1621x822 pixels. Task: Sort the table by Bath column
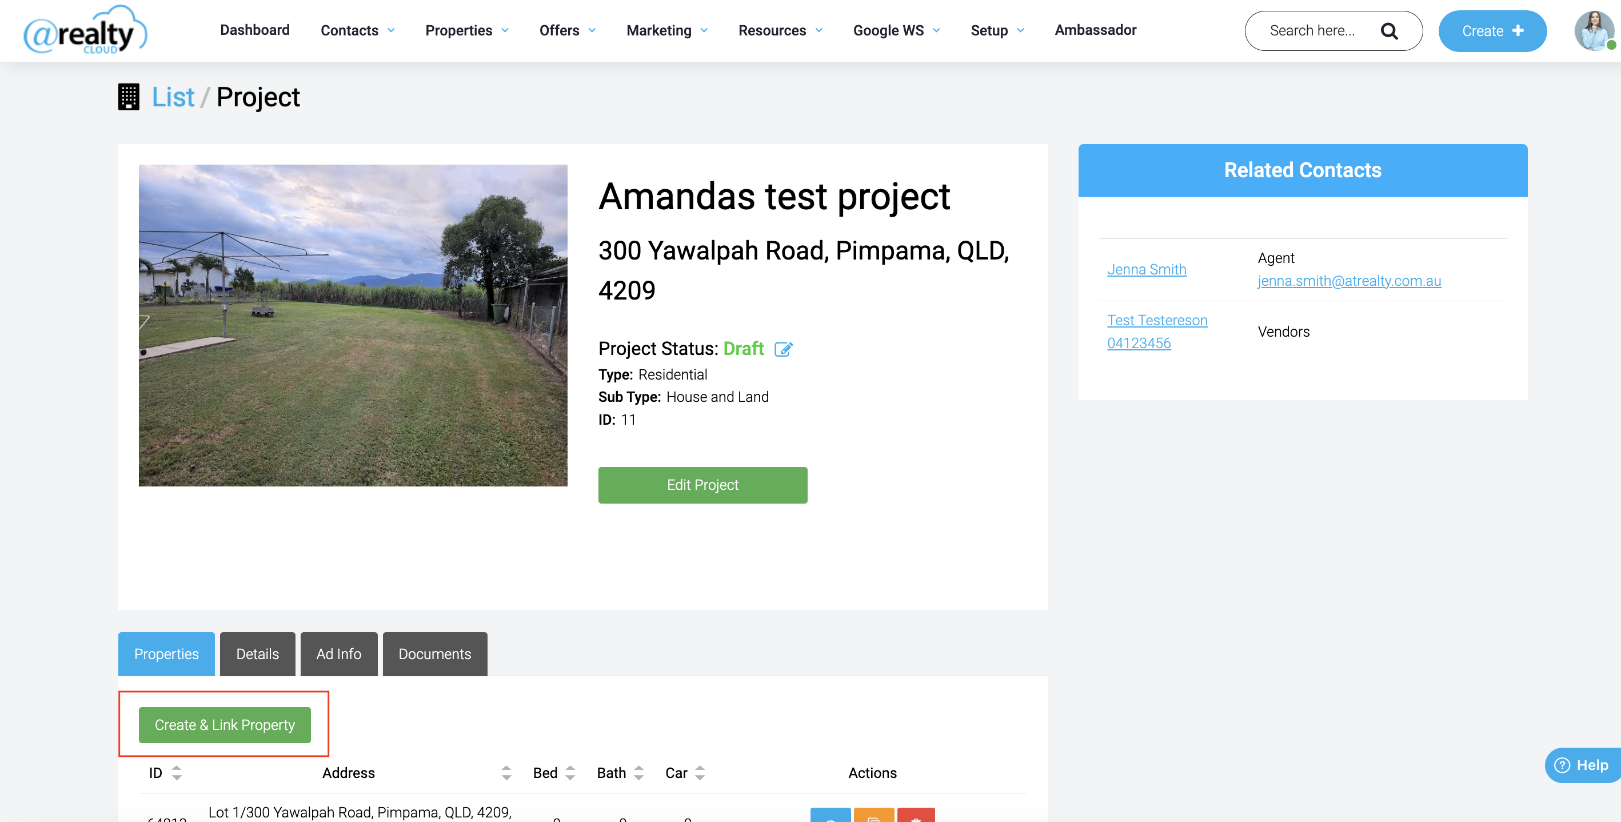638,773
